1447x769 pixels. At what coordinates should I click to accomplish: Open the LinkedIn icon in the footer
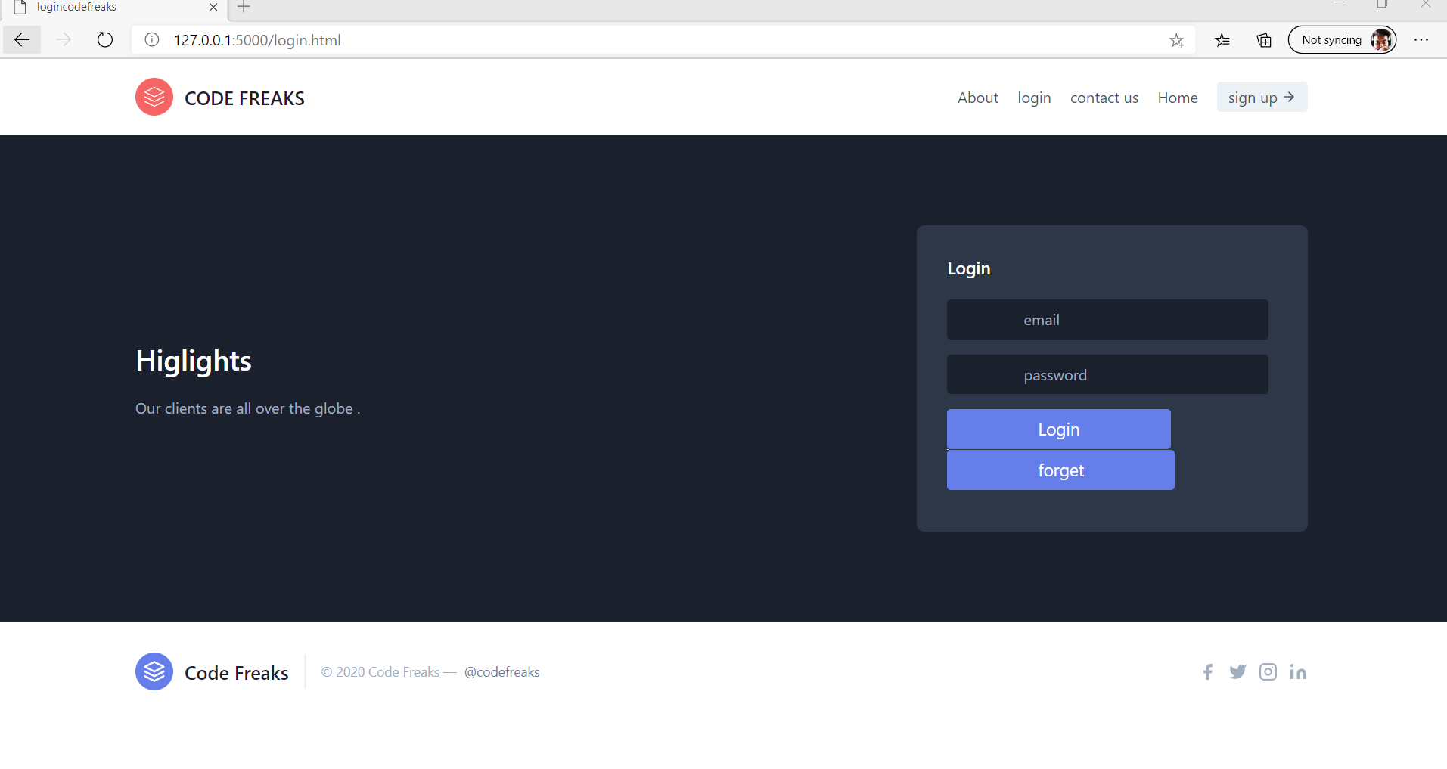[x=1300, y=671]
